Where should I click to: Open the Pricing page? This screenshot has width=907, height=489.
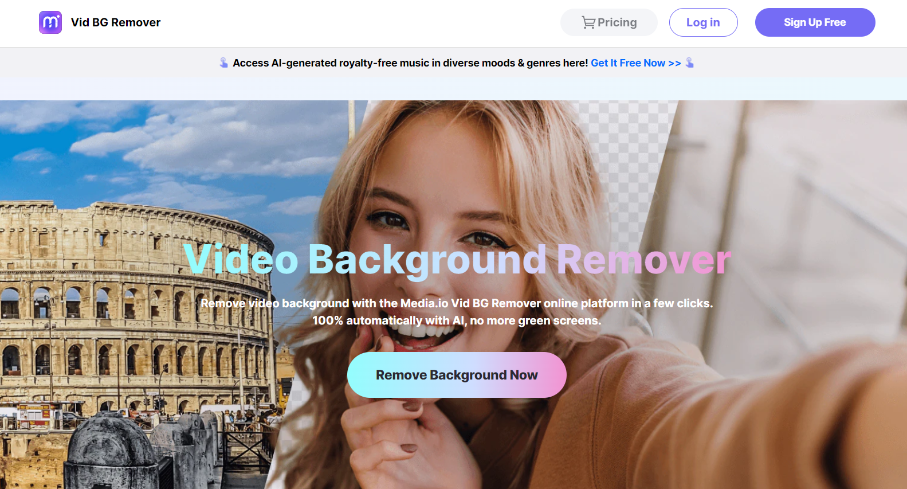[x=609, y=22]
